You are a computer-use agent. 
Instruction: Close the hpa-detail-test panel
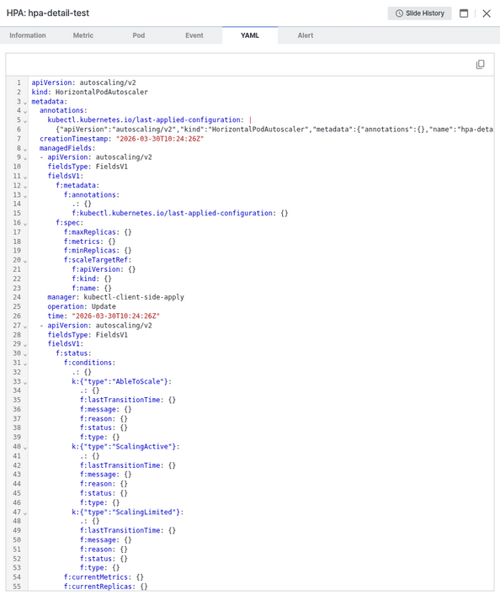coord(487,13)
